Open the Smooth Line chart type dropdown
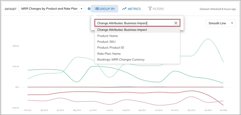241x115 pixels. [221, 23]
